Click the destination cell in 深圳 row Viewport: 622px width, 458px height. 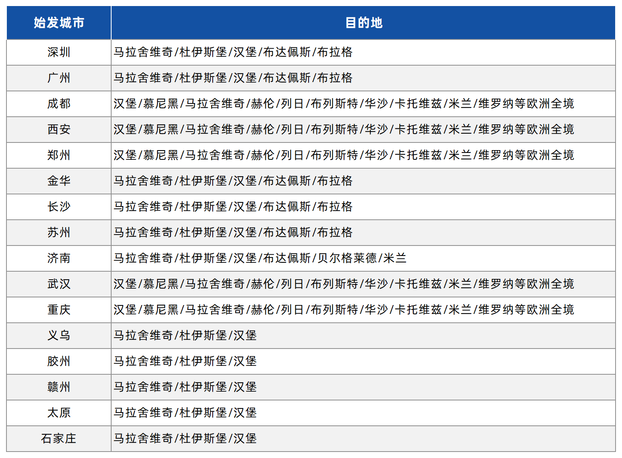coord(363,52)
